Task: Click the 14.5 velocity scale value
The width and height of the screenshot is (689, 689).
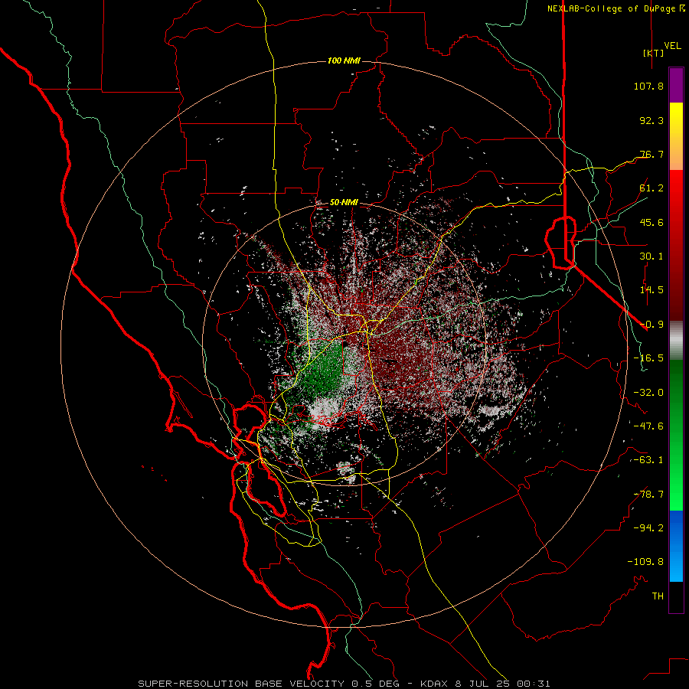Action: [x=651, y=290]
